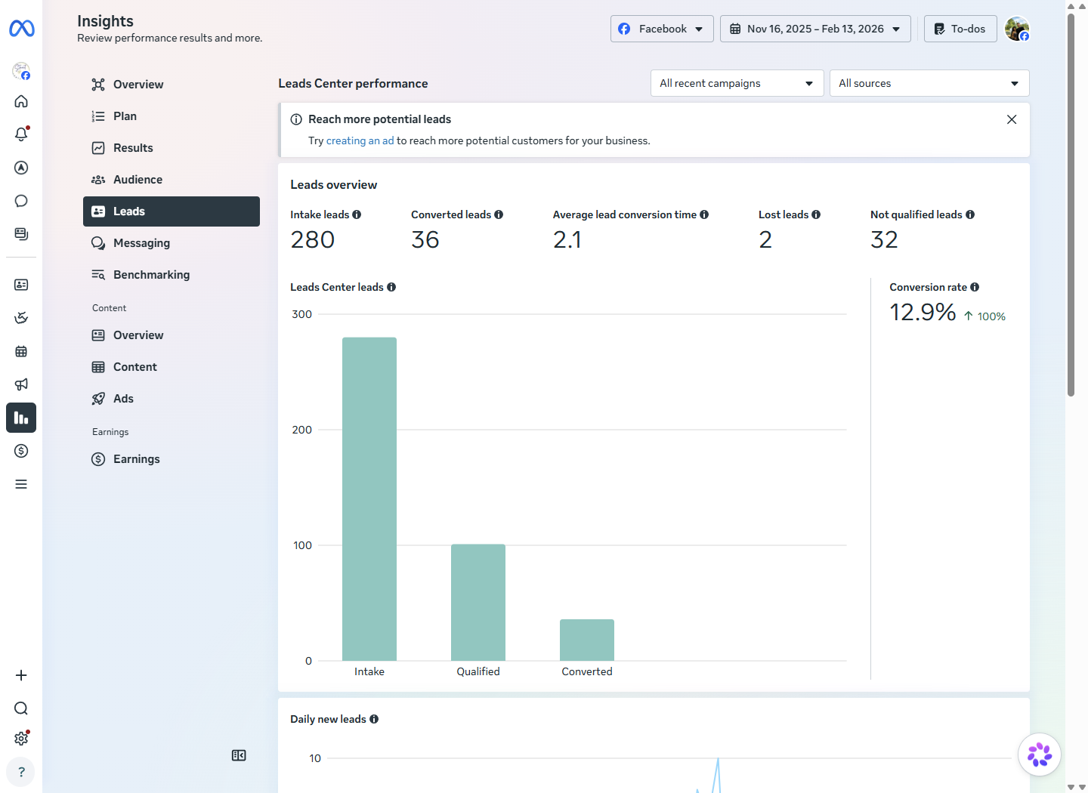This screenshot has width=1088, height=793.
Task: Open the Meta AI assistant button
Action: tap(1040, 754)
